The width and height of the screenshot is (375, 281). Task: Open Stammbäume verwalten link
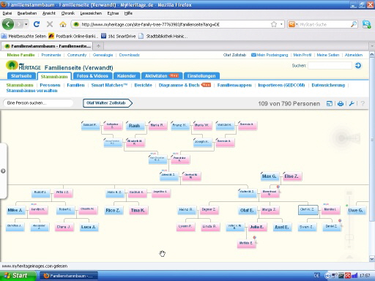pos(31,91)
